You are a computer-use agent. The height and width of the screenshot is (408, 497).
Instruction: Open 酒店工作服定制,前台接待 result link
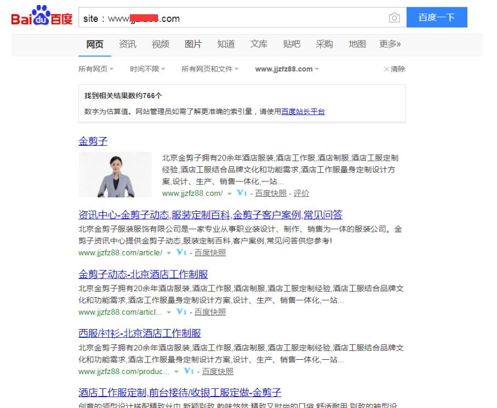pyautogui.click(x=180, y=393)
